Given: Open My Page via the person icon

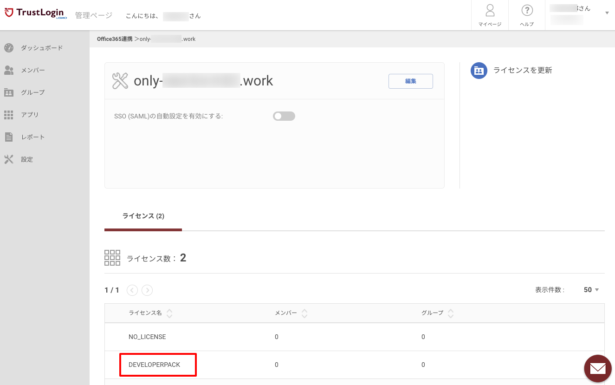Looking at the screenshot, I should pos(490,10).
